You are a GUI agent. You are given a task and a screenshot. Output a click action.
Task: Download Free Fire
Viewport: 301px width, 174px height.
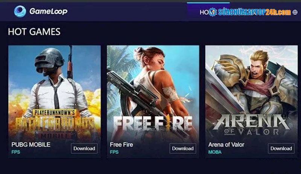[183, 148]
